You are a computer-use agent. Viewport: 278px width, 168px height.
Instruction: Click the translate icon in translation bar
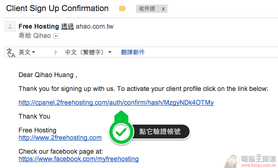point(11,53)
